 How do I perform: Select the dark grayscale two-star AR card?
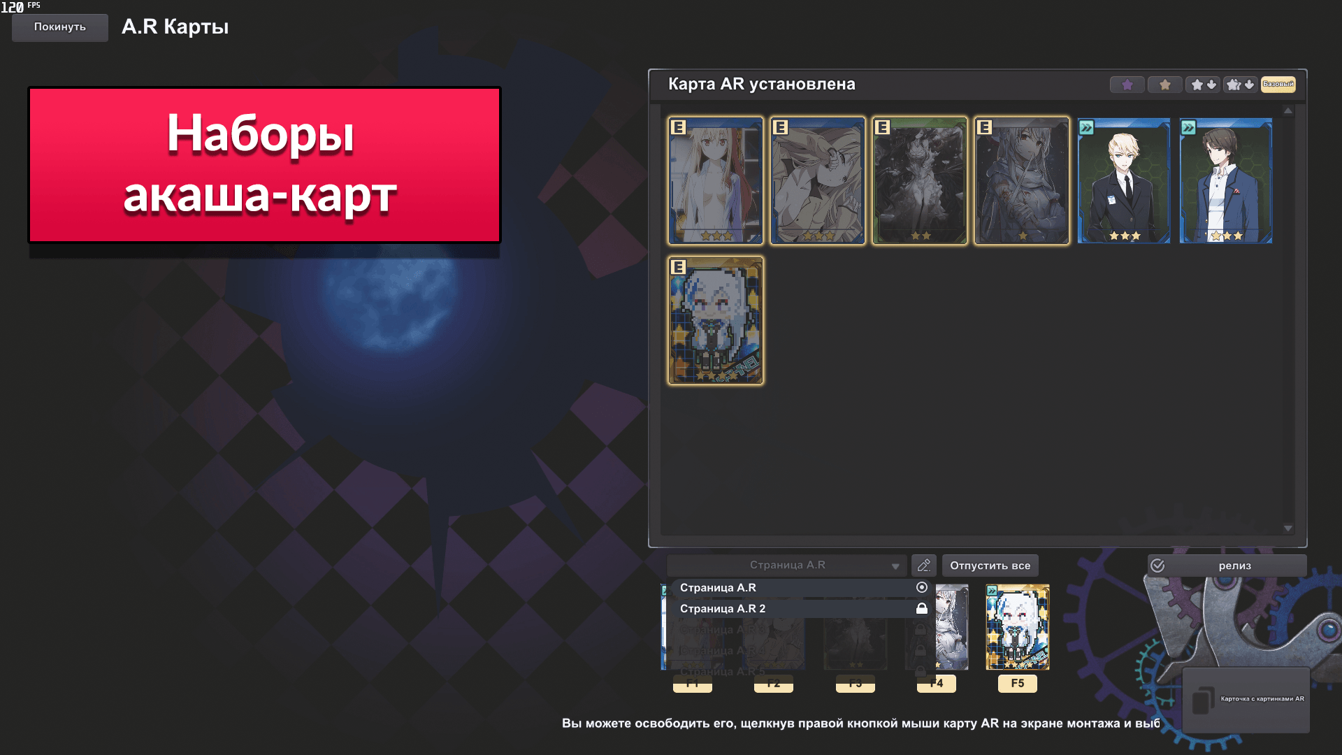(x=919, y=181)
